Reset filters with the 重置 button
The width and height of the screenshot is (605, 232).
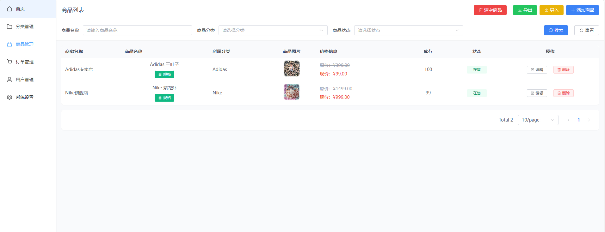click(586, 30)
